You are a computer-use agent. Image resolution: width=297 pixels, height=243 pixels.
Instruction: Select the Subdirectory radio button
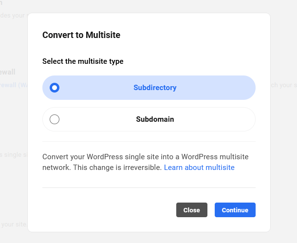55,88
